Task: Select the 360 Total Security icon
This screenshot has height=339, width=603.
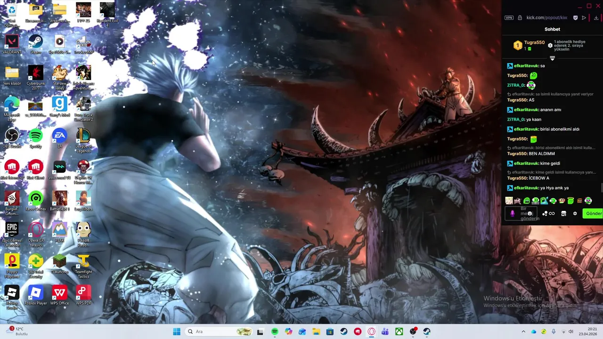Action: click(x=35, y=266)
